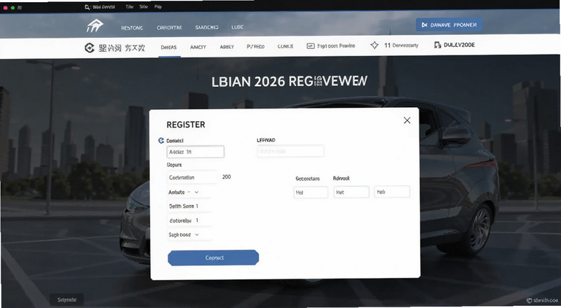Click the REGISTER dialog heading

point(186,125)
